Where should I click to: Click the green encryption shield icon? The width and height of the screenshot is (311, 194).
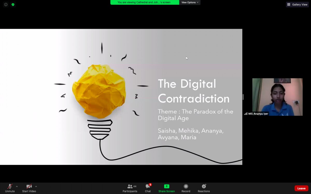click(13, 4)
